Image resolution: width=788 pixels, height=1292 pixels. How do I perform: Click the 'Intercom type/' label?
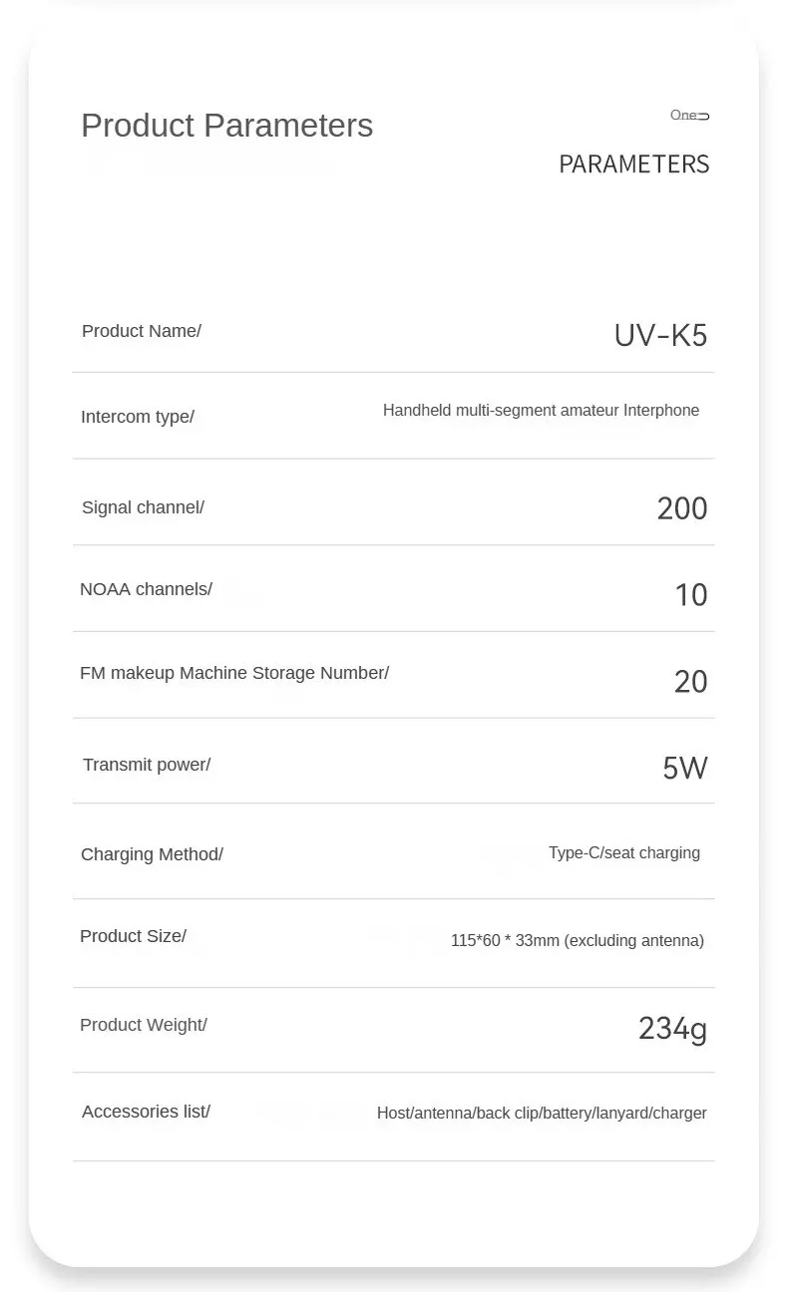point(138,417)
